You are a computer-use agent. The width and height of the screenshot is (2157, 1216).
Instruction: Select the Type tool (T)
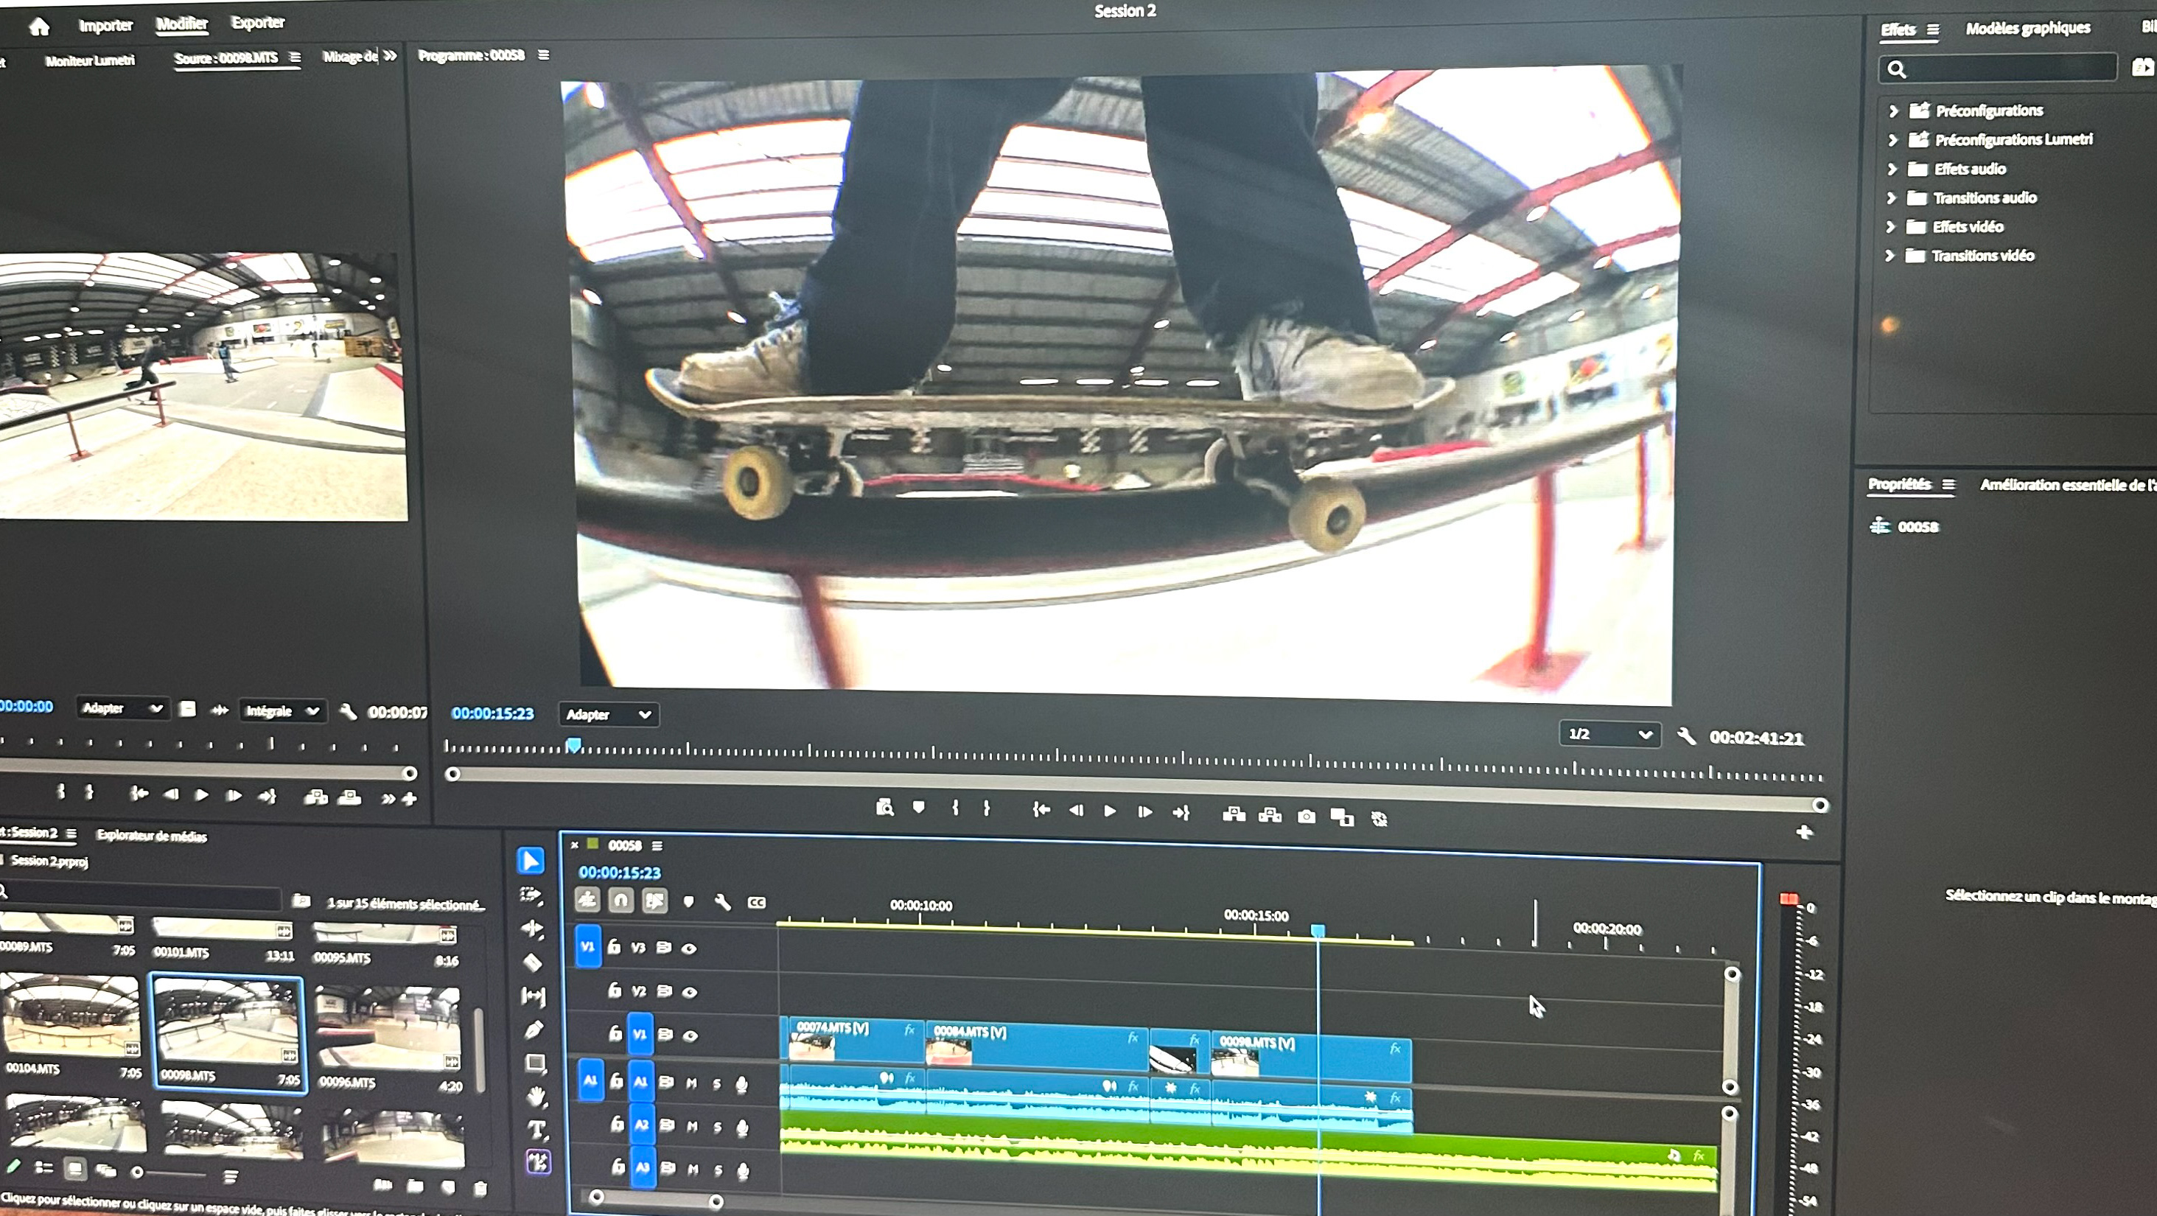point(536,1130)
